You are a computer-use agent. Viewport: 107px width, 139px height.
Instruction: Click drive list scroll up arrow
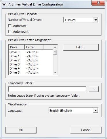(x=55, y=47)
